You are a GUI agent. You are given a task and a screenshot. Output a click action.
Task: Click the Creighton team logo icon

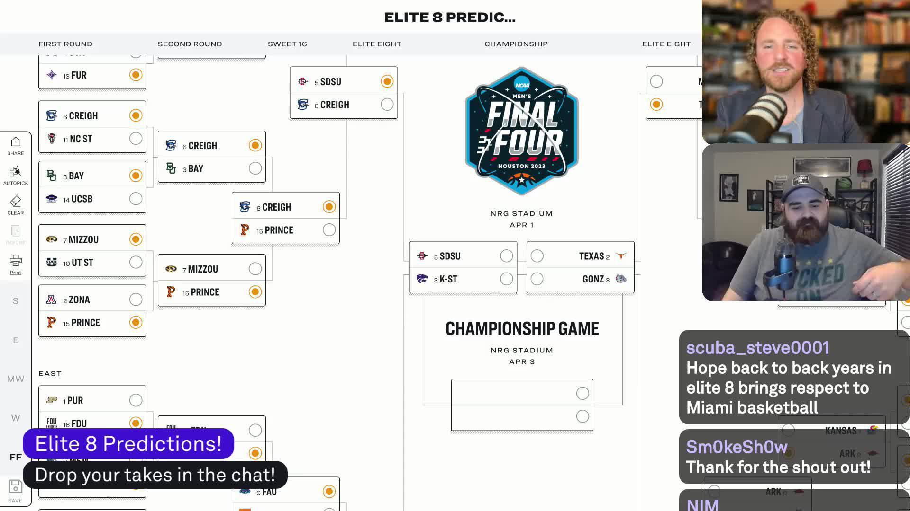coord(51,115)
